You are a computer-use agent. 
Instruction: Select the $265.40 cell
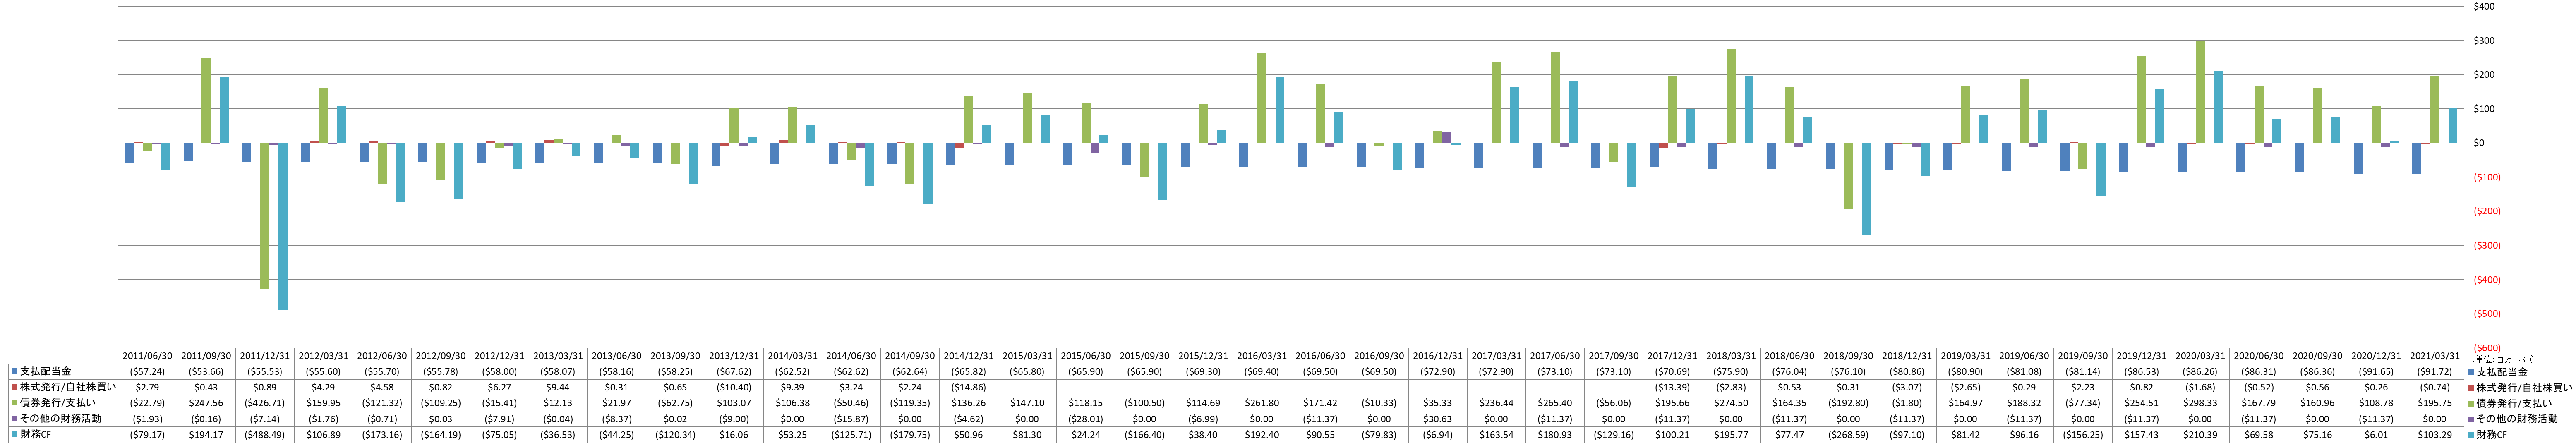1555,403
